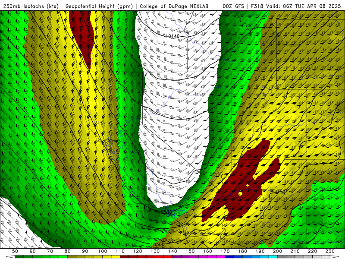Click the 140 value on the color scale

tap(172, 251)
